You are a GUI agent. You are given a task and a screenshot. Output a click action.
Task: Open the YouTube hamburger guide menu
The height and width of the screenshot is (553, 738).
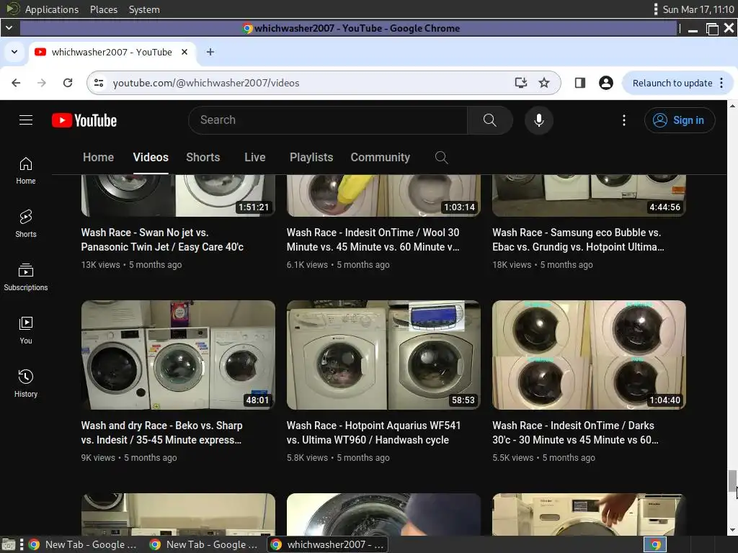click(26, 120)
